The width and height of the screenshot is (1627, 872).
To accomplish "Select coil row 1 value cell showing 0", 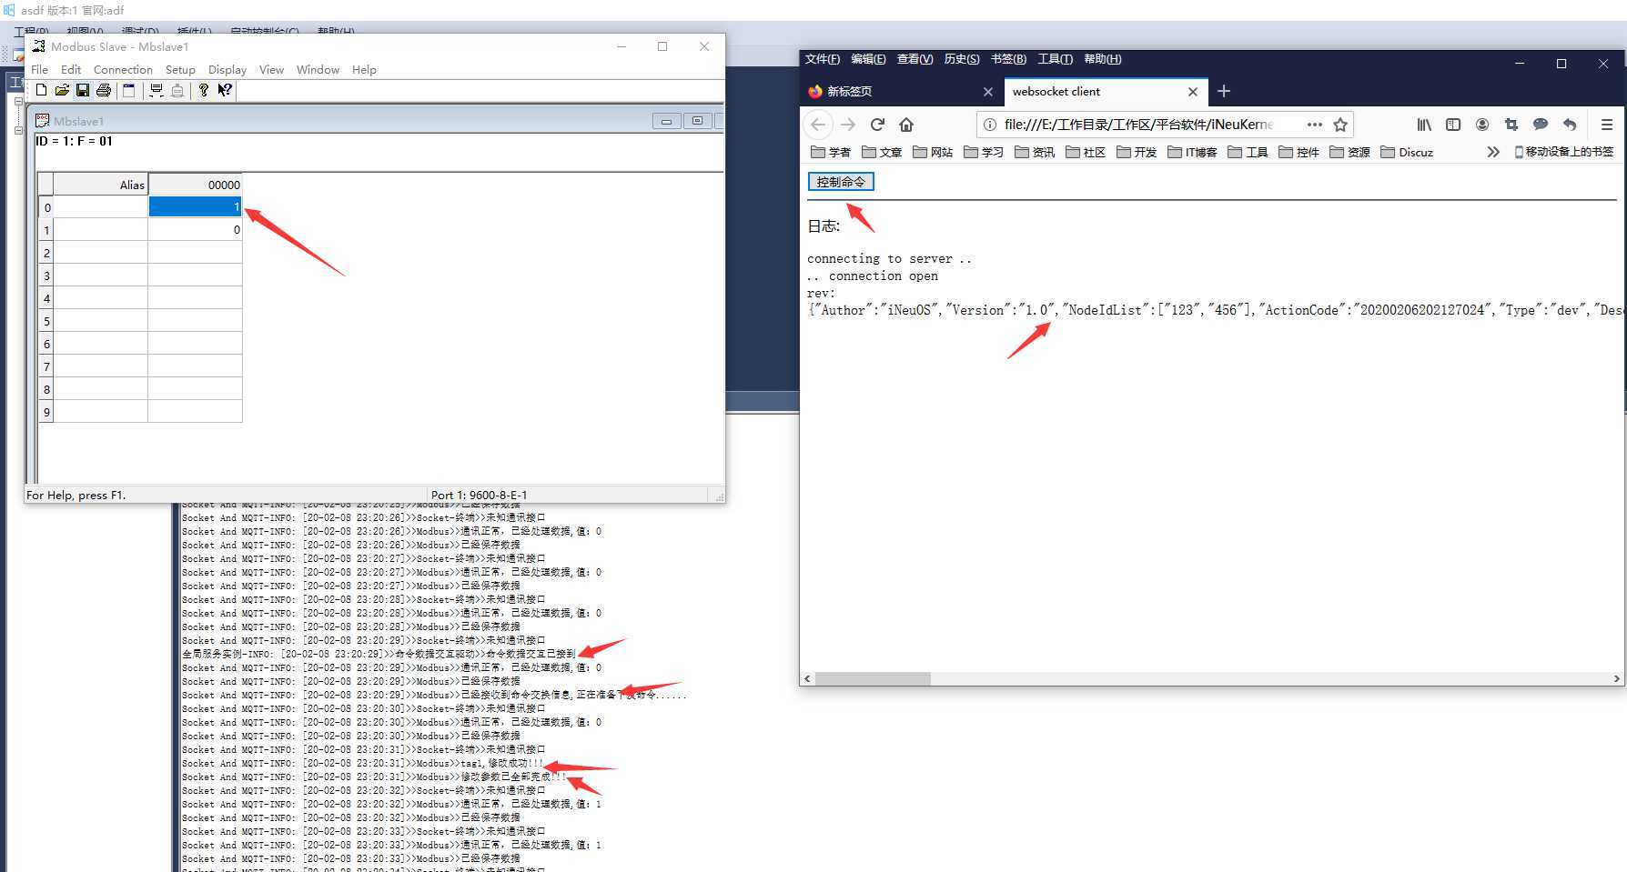I will [x=196, y=230].
